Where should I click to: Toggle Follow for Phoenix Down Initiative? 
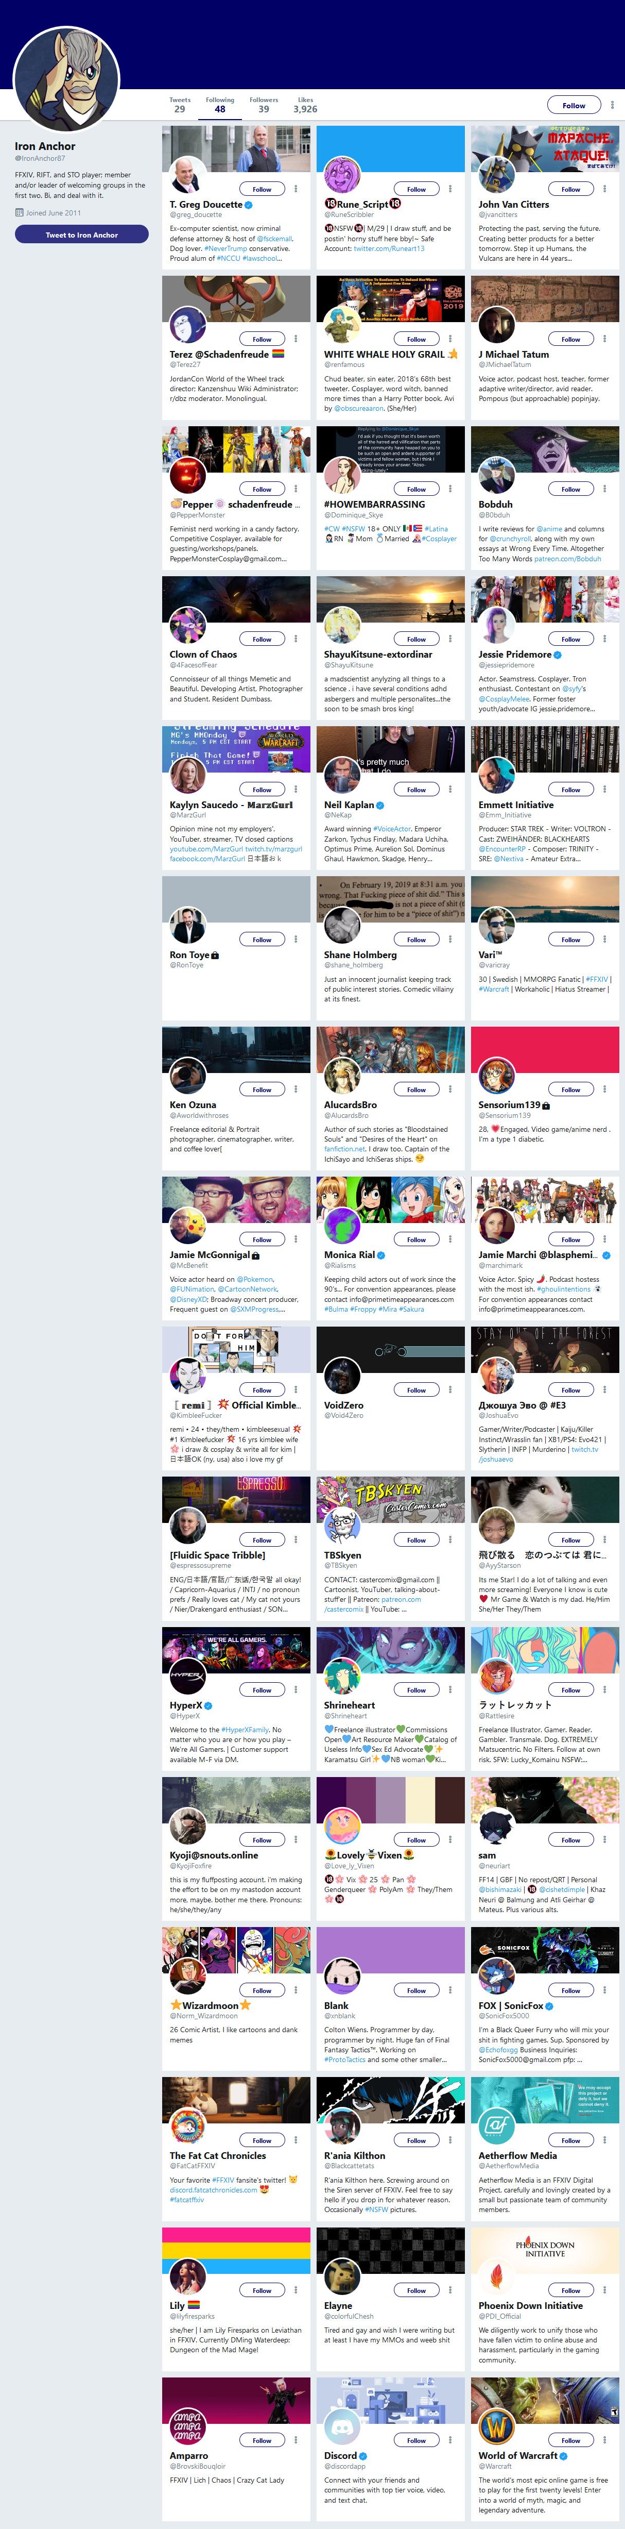click(571, 2290)
